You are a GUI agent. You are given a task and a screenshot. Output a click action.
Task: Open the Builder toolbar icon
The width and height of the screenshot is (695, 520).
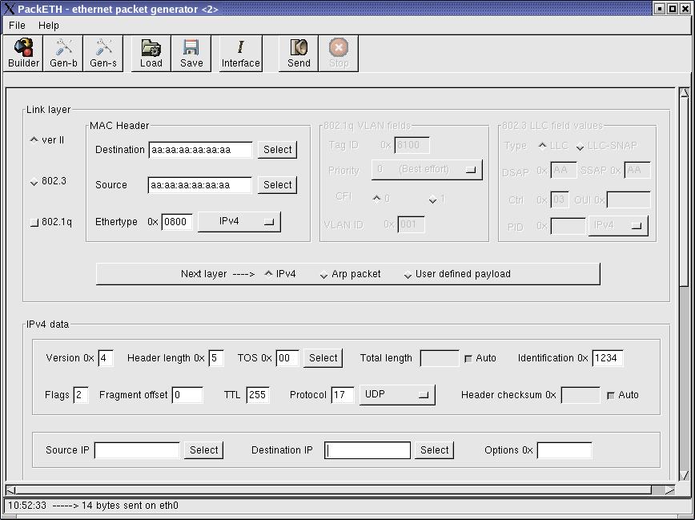(23, 48)
